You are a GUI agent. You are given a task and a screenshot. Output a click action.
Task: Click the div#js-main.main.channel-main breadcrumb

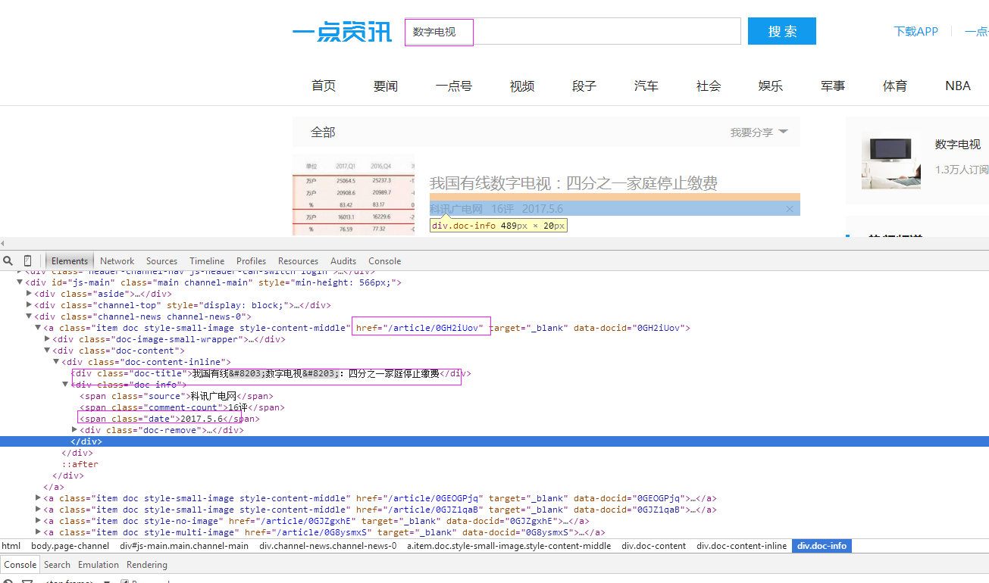[184, 546]
